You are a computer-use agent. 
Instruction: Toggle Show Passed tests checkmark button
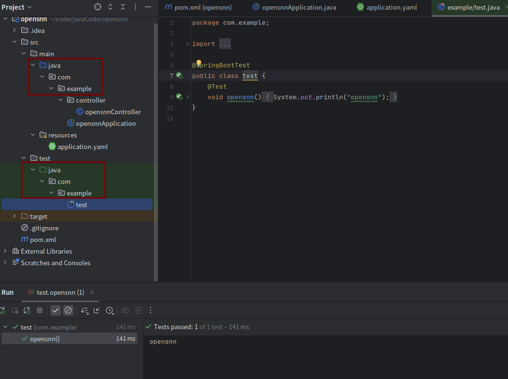56,311
